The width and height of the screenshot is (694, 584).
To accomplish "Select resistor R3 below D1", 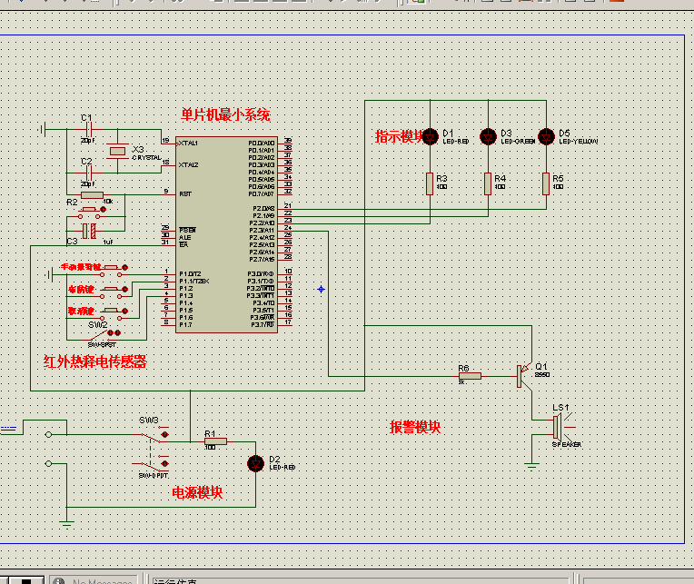I will pos(430,183).
